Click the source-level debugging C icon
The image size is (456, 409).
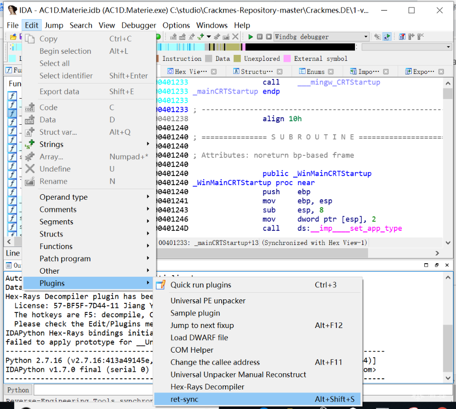378,37
